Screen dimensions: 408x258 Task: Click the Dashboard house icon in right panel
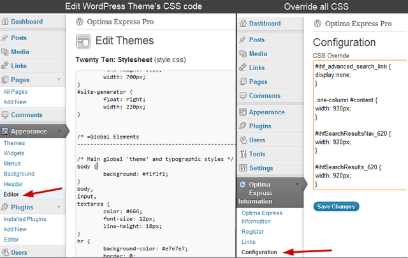(x=243, y=24)
